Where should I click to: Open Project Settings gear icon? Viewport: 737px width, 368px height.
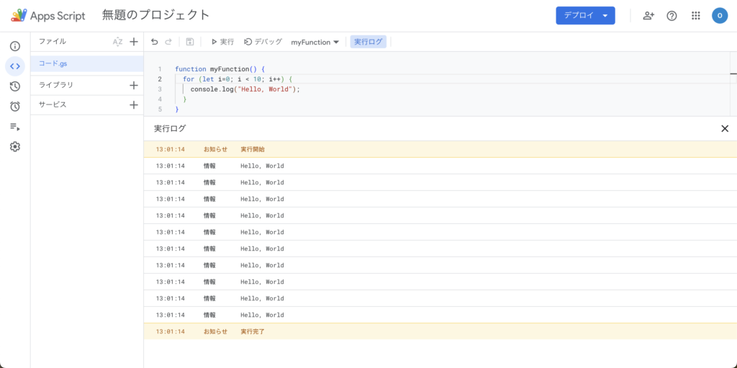click(x=14, y=147)
